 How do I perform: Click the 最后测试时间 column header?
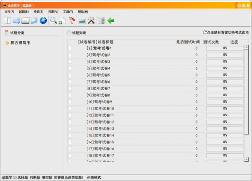(x=188, y=42)
